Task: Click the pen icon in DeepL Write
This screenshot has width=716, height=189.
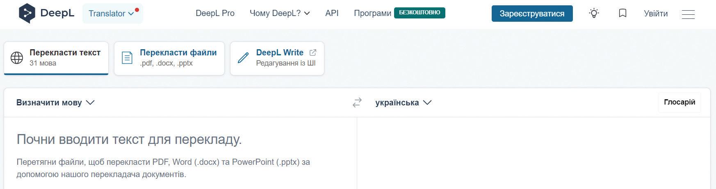Action: (243, 58)
